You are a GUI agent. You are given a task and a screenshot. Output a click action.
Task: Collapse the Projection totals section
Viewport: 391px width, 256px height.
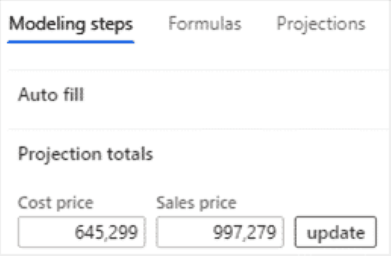pyautogui.click(x=85, y=154)
